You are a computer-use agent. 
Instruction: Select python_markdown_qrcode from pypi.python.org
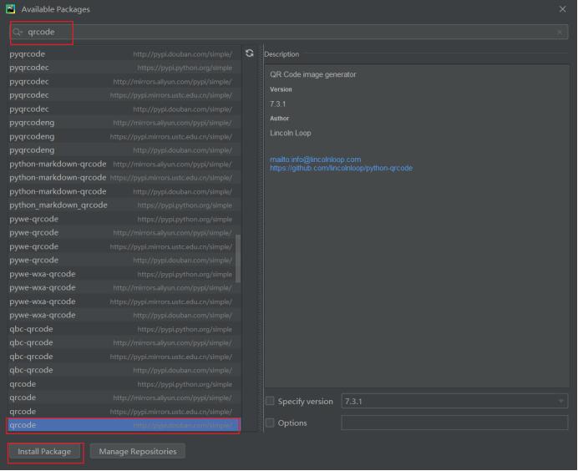(120, 205)
